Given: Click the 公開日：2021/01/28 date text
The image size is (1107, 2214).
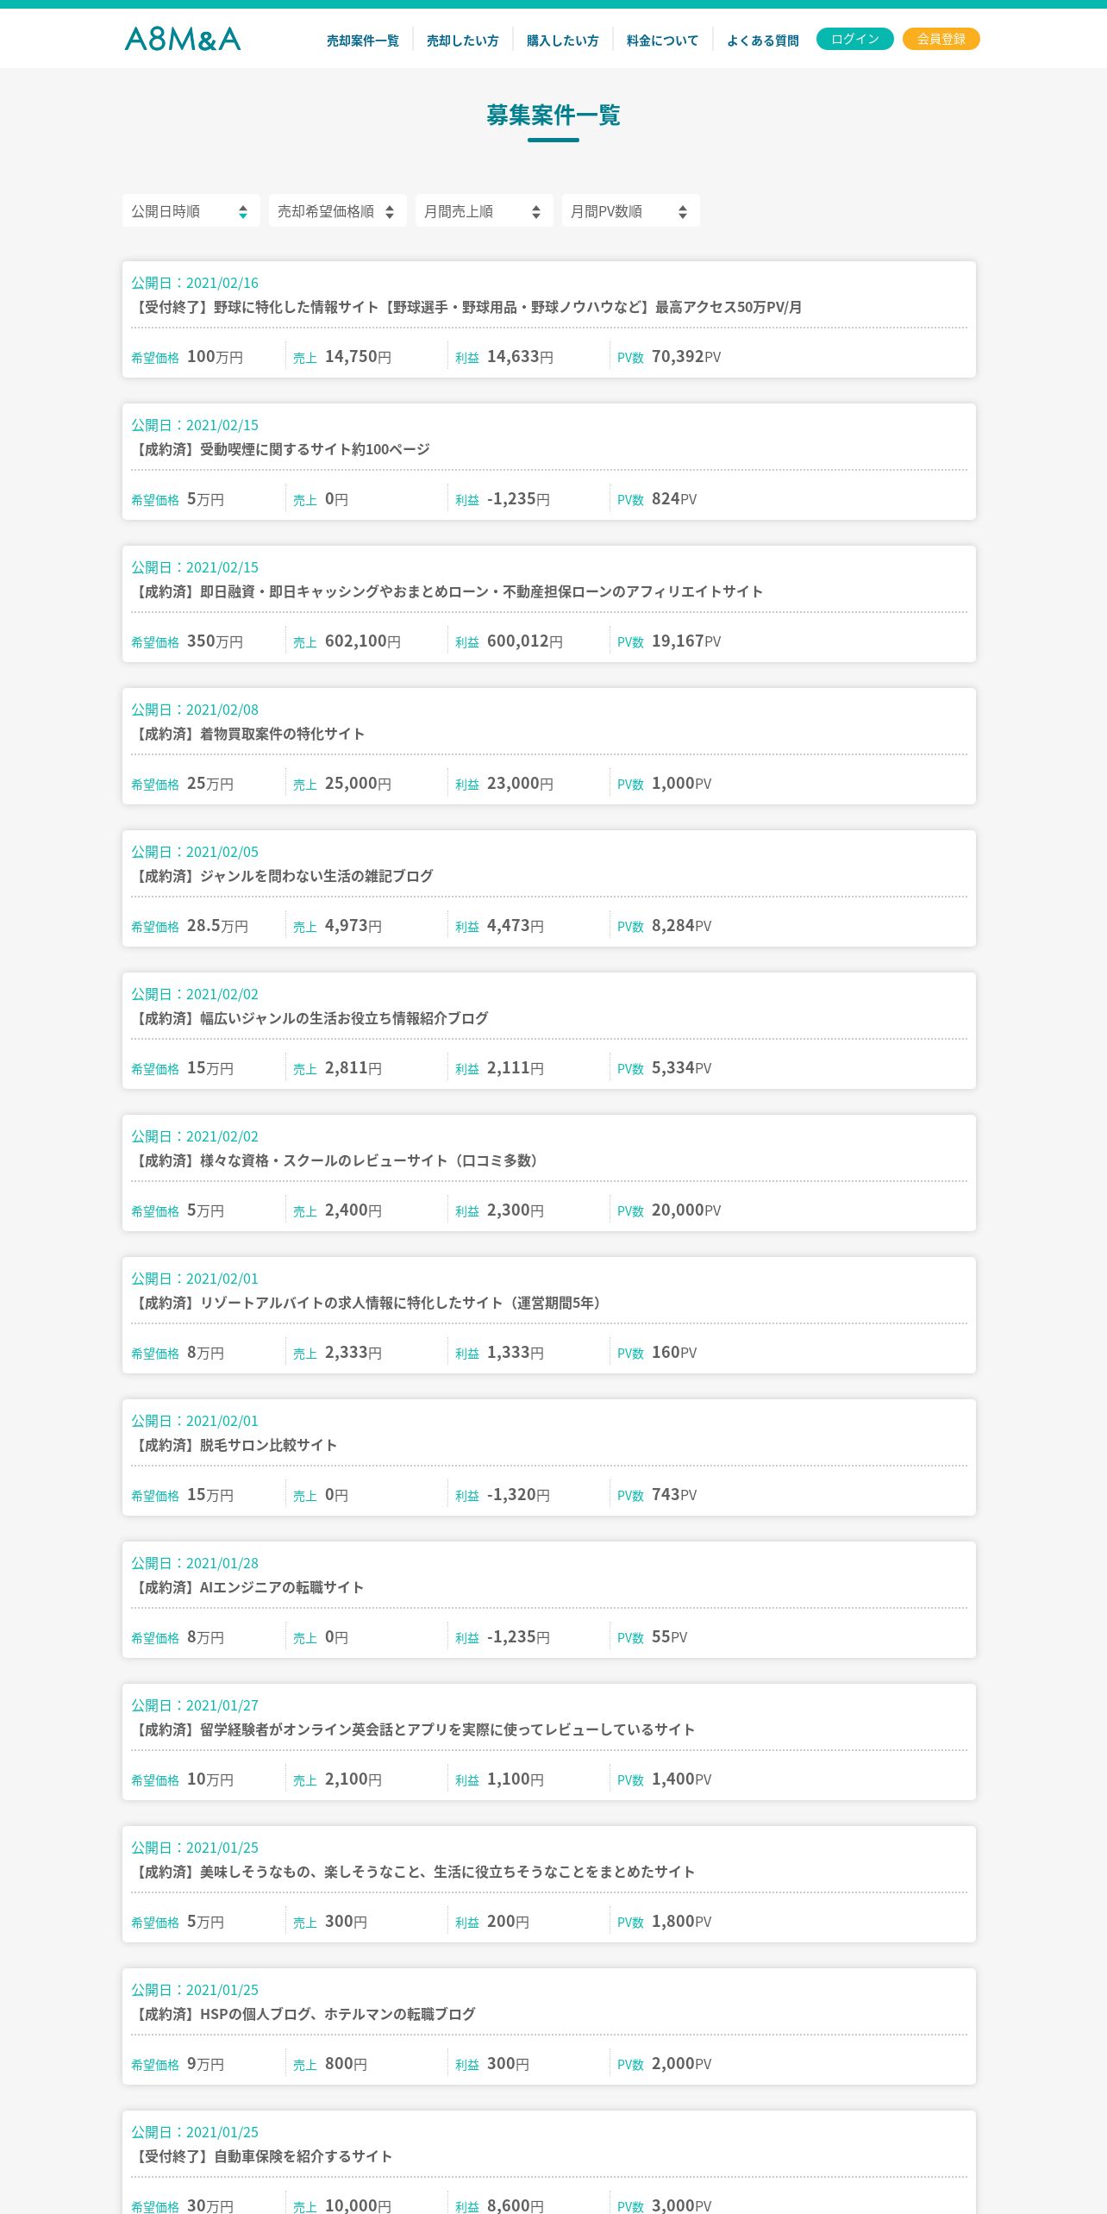Looking at the screenshot, I should [195, 1563].
